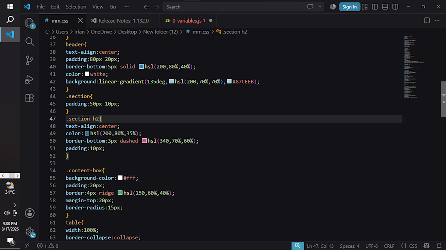446x250 pixels.
Task: Click UTF-8 encoding in status bar
Action: (371, 246)
